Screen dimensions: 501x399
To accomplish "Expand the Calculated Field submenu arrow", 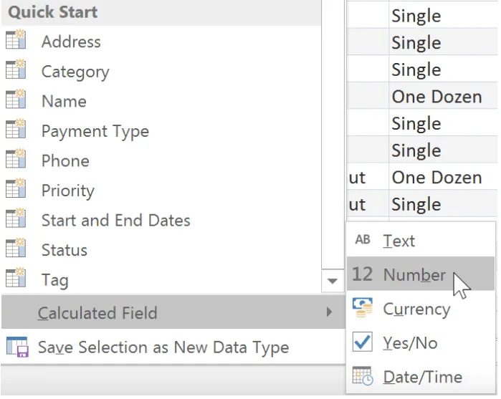I will (x=330, y=312).
